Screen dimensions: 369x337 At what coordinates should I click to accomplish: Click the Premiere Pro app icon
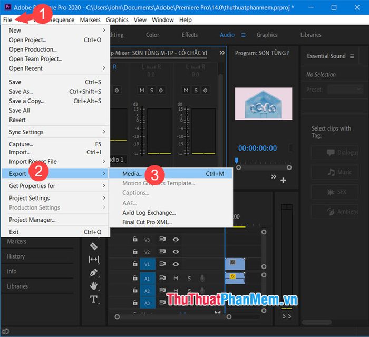pos(8,7)
